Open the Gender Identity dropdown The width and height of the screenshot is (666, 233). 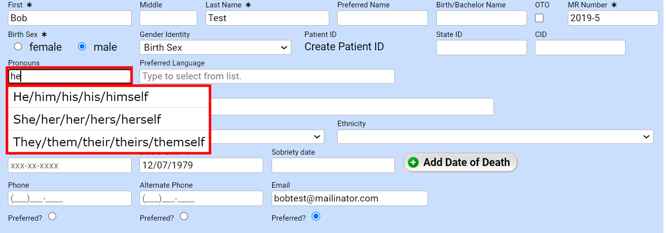click(215, 48)
